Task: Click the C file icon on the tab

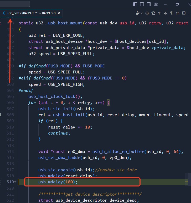Action: point(4,13)
